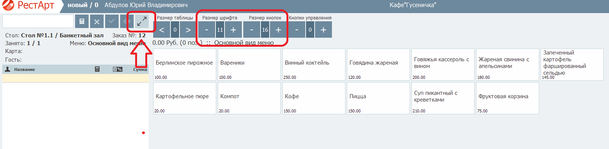Image resolution: width=609 pixels, height=149 pixels.
Task: Click the search input field
Action: (38, 21)
